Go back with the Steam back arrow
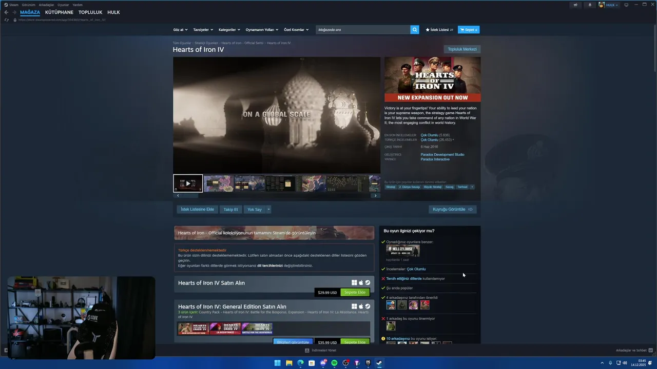657x369 pixels. [x=6, y=12]
